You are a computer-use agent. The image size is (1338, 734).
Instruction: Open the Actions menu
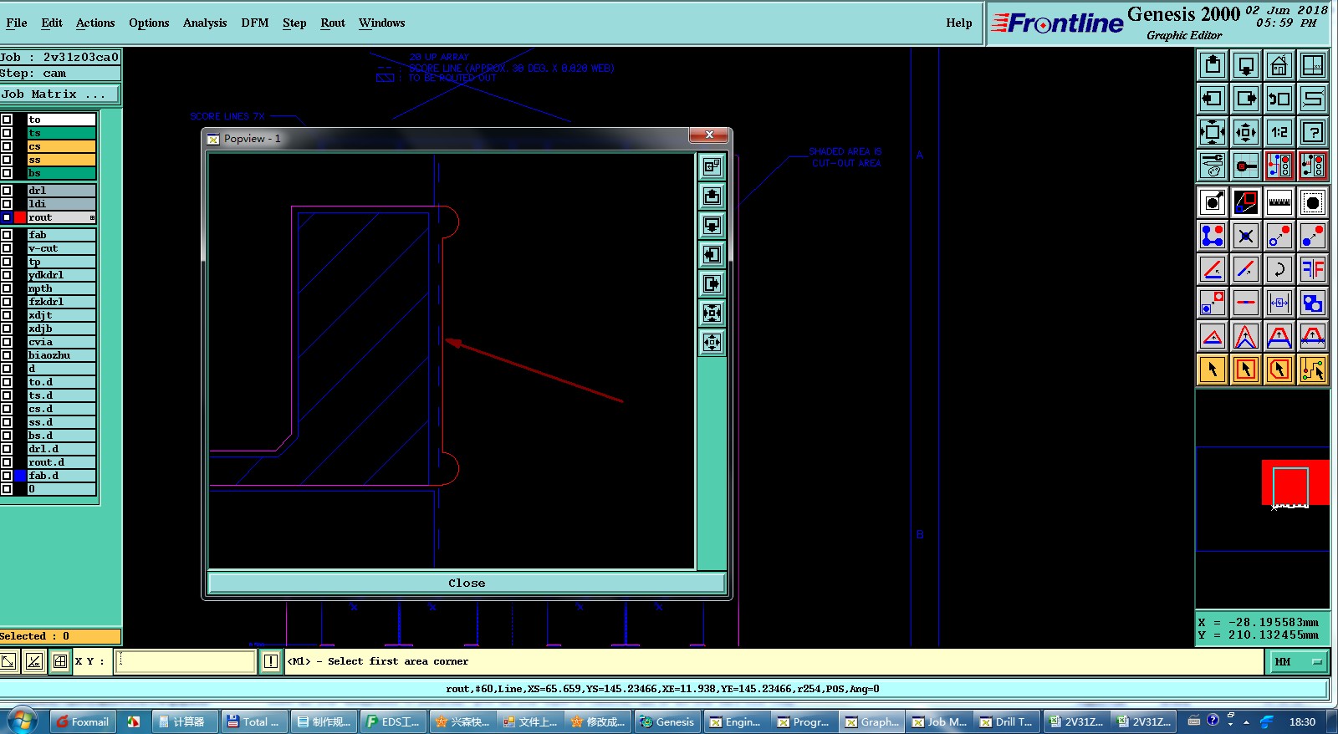point(95,23)
